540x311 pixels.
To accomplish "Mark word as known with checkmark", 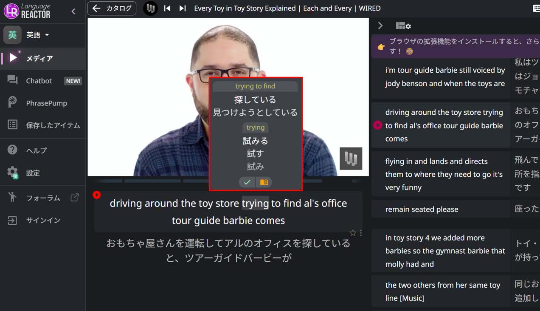I will pos(247,182).
